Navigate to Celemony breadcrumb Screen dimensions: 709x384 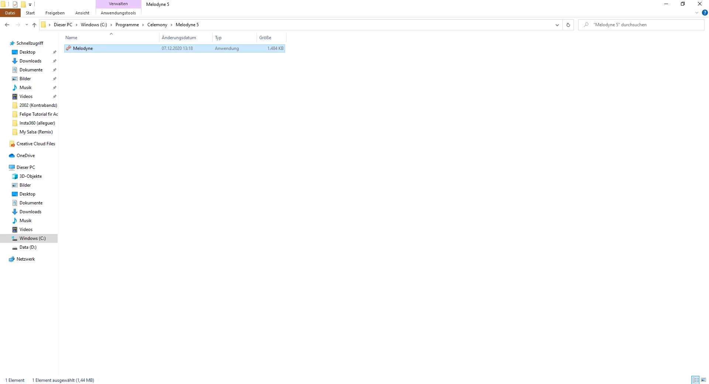[157, 25]
